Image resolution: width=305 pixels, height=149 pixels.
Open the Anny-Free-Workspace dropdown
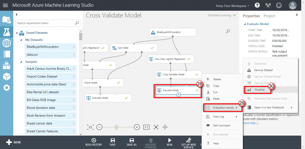(x=232, y=6)
